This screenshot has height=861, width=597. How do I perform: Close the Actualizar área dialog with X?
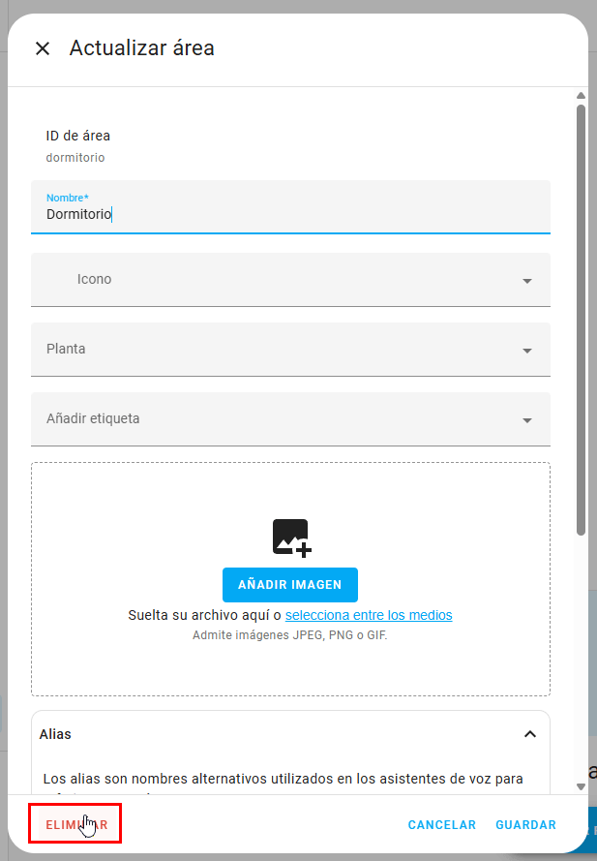[43, 48]
